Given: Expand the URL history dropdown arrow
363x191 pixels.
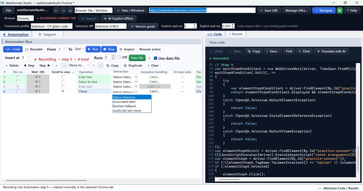Looking at the screenshot, I should pos(254,10).
